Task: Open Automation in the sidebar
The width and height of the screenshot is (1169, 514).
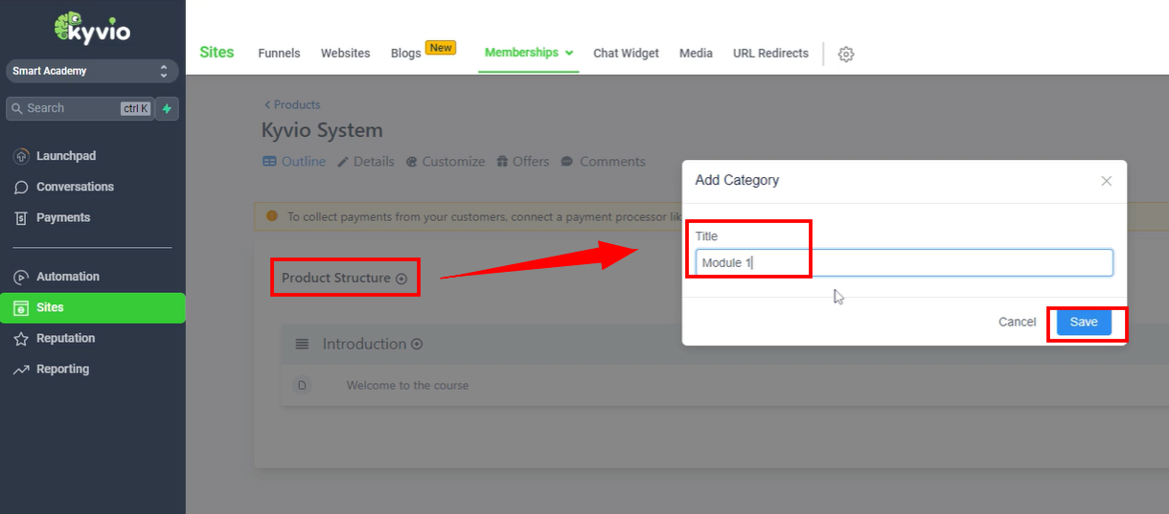Action: (x=67, y=277)
